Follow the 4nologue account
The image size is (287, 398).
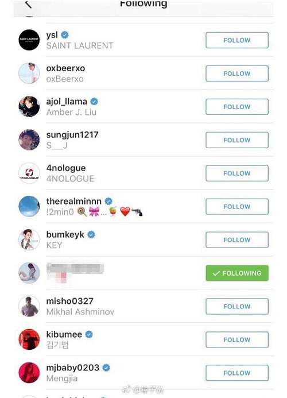237,173
